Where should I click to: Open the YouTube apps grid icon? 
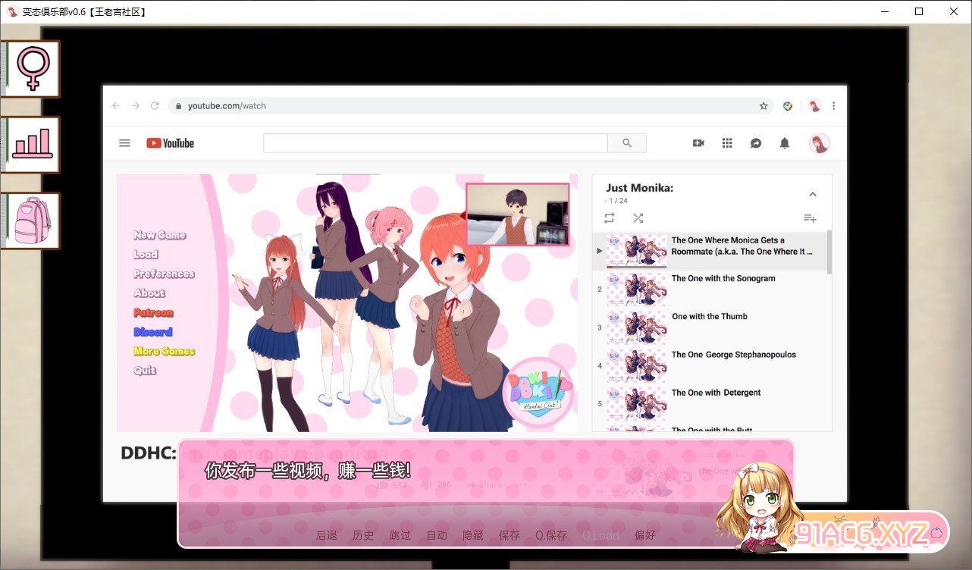727,143
